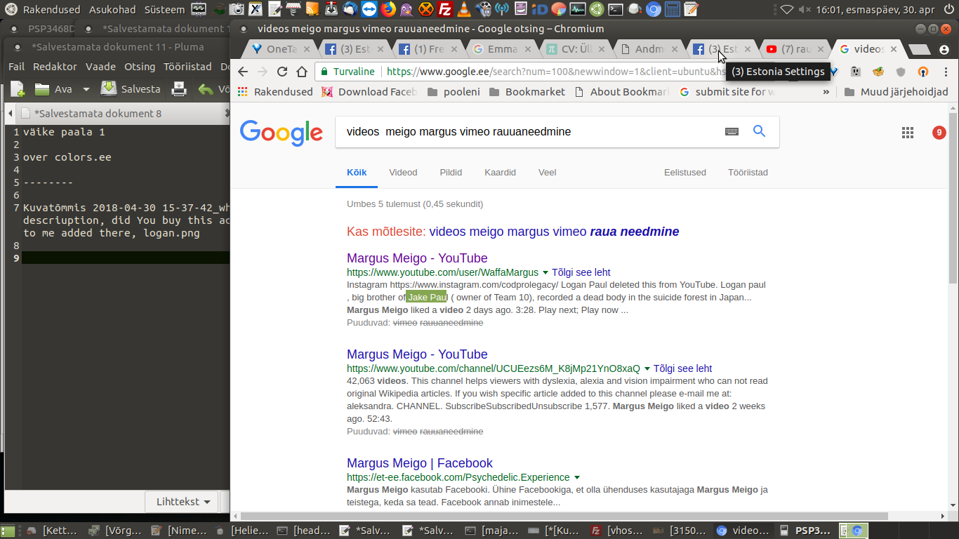Viewport: 959px width, 539px height.
Task: Open the network indicator in system tray
Action: (786, 10)
